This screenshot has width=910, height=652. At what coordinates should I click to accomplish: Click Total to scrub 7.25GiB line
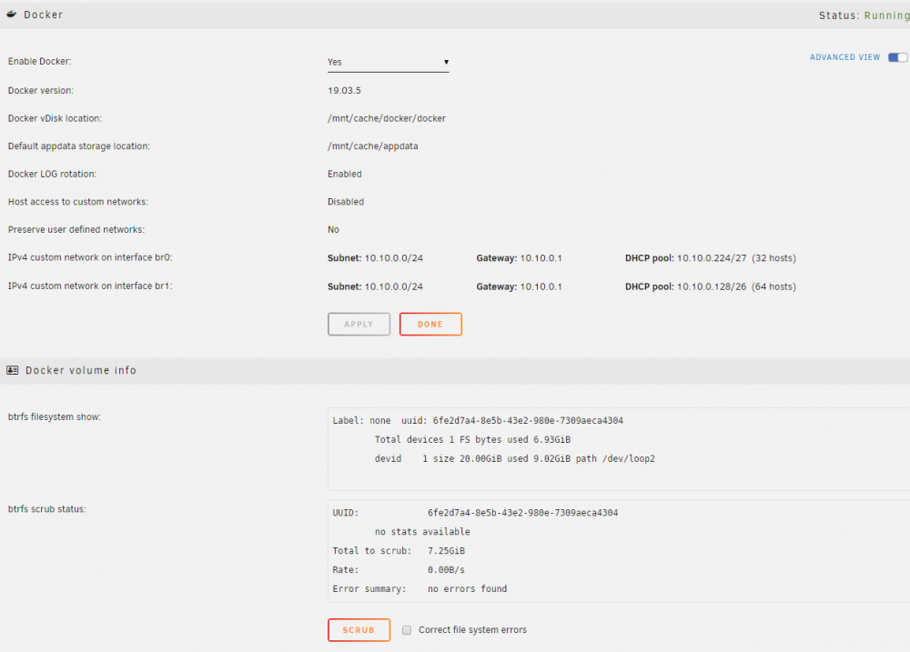coord(399,551)
